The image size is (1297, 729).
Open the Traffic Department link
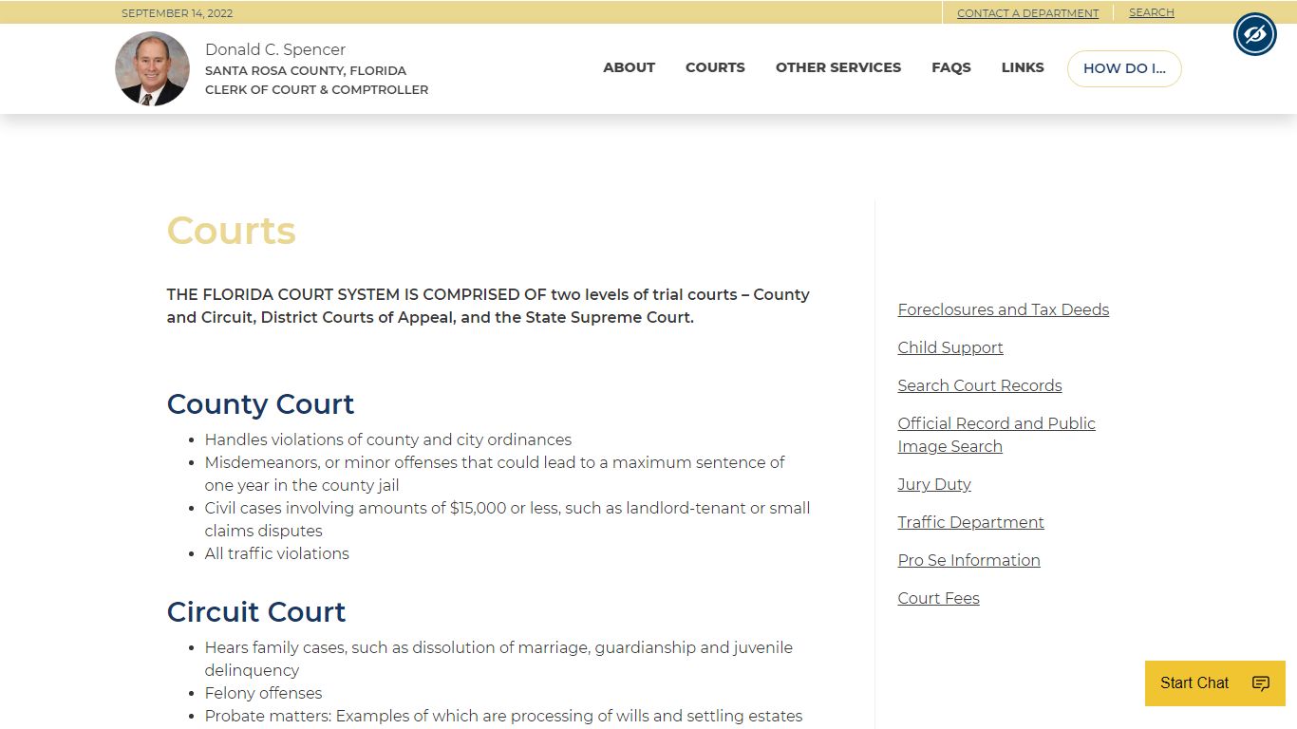pyautogui.click(x=970, y=522)
